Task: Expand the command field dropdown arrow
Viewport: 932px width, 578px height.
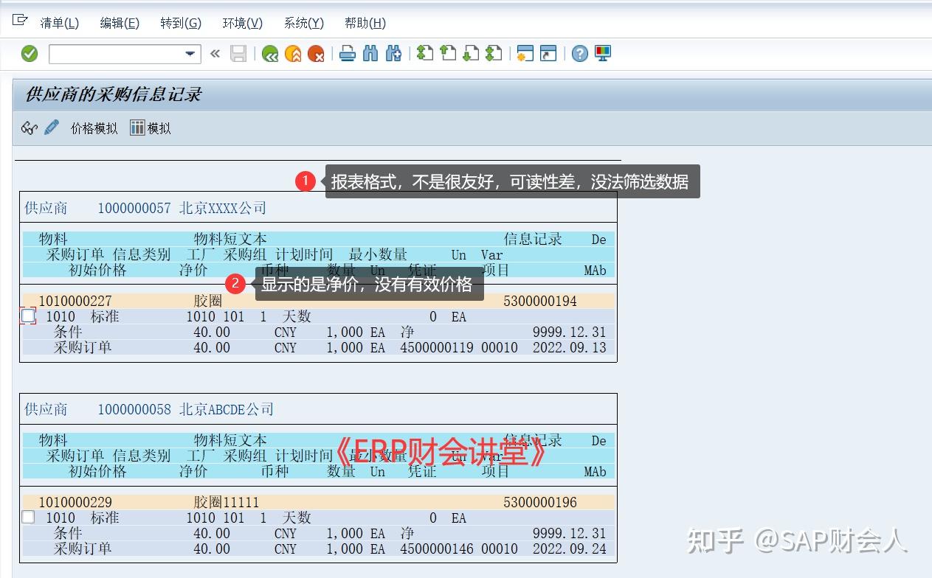Action: 188,53
